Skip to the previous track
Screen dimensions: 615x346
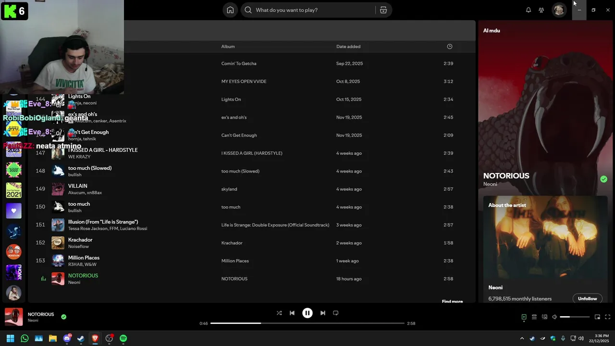click(292, 313)
